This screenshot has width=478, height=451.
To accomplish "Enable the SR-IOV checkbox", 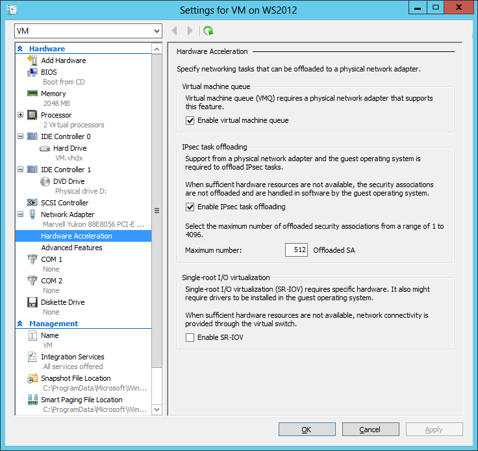I will (190, 337).
